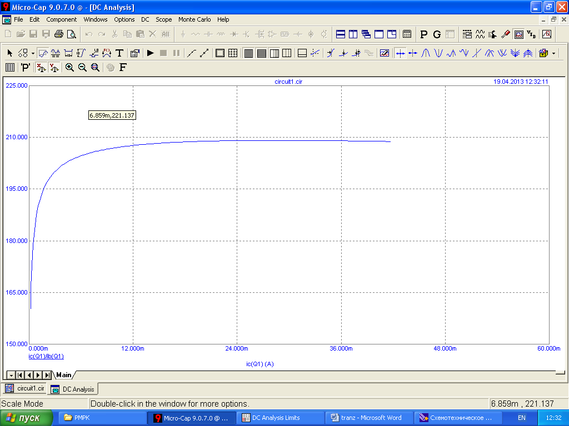Click the Valley cursor function icon
Viewport: 569px width, 426px height.
tap(438, 53)
